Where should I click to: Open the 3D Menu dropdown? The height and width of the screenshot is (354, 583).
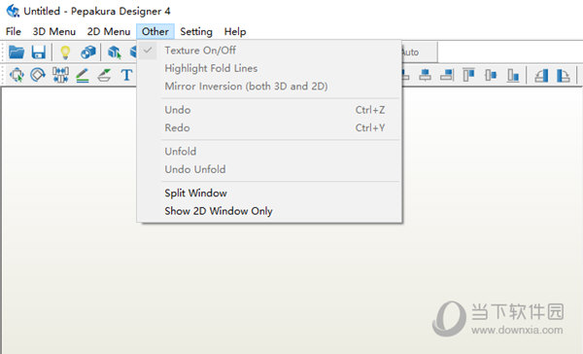pyautogui.click(x=53, y=32)
